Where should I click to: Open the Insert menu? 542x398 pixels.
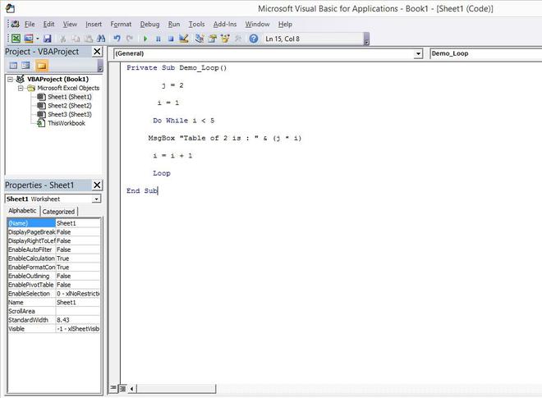pyautogui.click(x=94, y=24)
